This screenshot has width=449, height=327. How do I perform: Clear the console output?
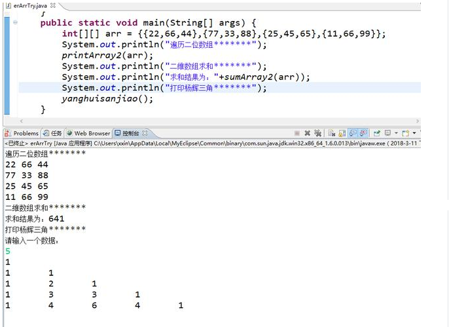(332, 133)
